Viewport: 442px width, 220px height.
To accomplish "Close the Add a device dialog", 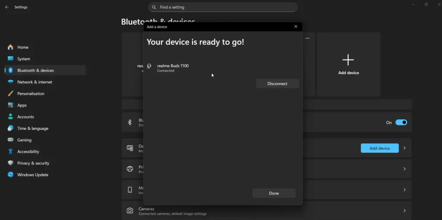I will [296, 26].
